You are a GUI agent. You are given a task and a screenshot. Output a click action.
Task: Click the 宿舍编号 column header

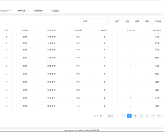click(78, 30)
